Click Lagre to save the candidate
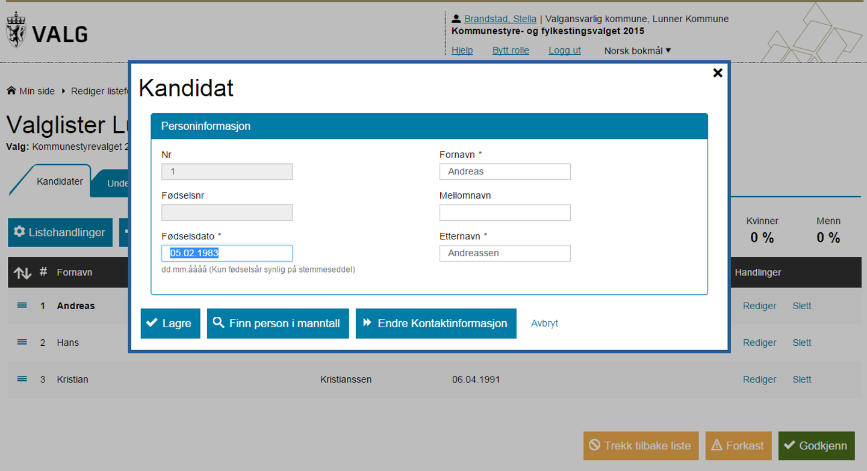The image size is (867, 471). [170, 324]
